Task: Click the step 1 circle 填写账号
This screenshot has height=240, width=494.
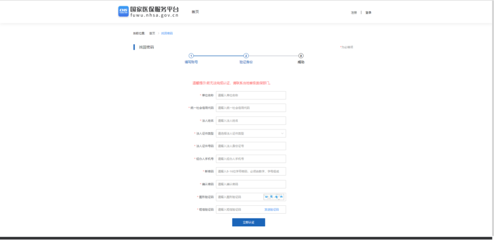Action: 191,56
